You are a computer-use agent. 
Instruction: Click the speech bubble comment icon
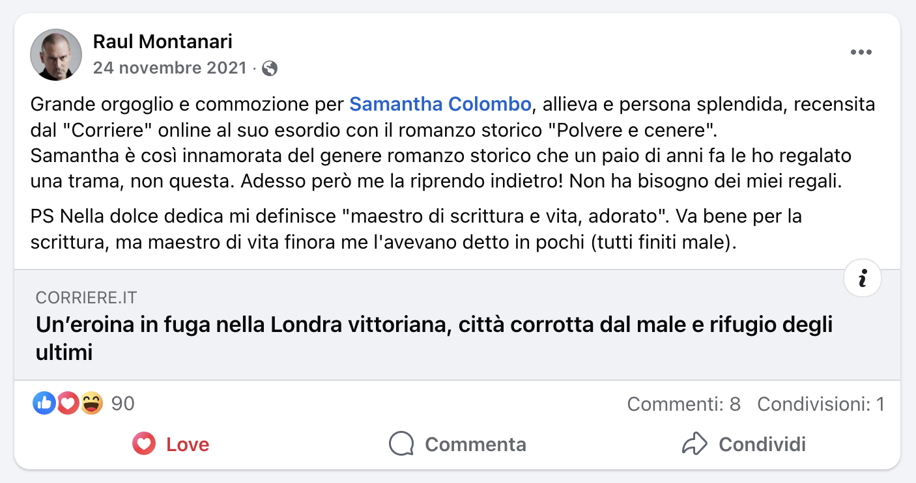(401, 445)
